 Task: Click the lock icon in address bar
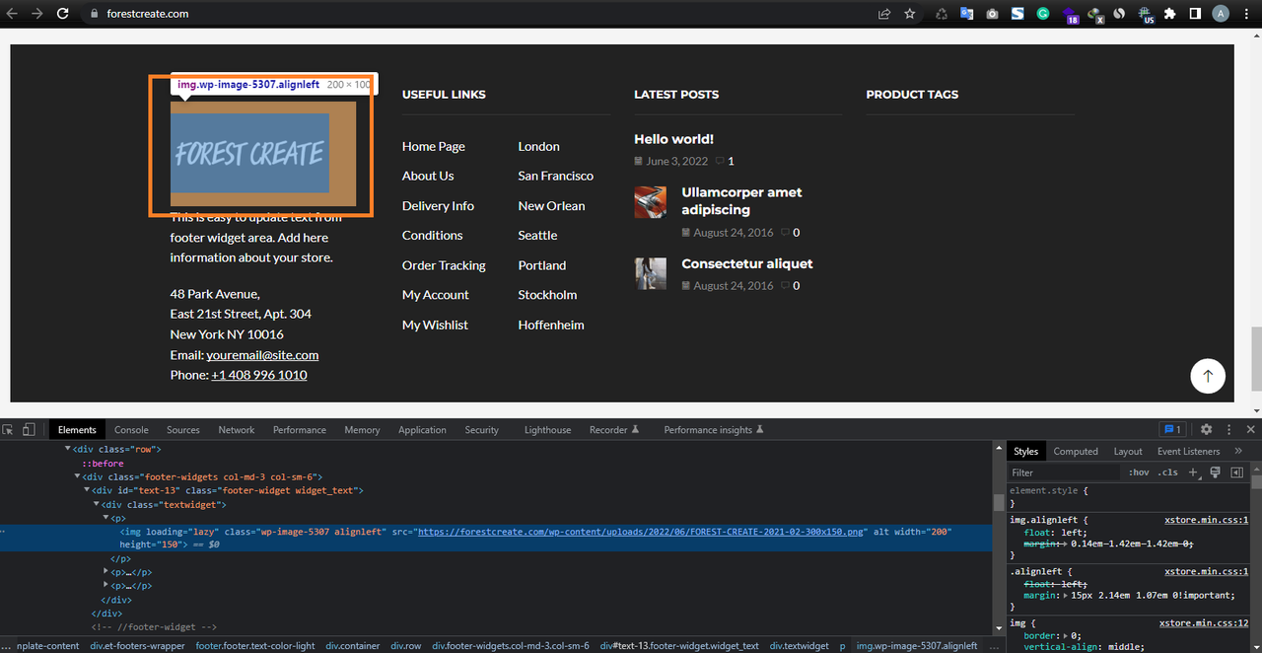click(95, 14)
